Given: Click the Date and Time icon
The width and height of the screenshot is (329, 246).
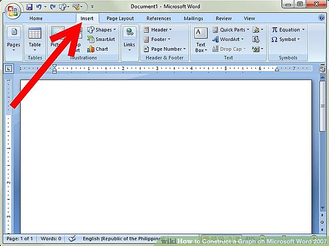Looking at the screenshot, I should tap(255, 39).
